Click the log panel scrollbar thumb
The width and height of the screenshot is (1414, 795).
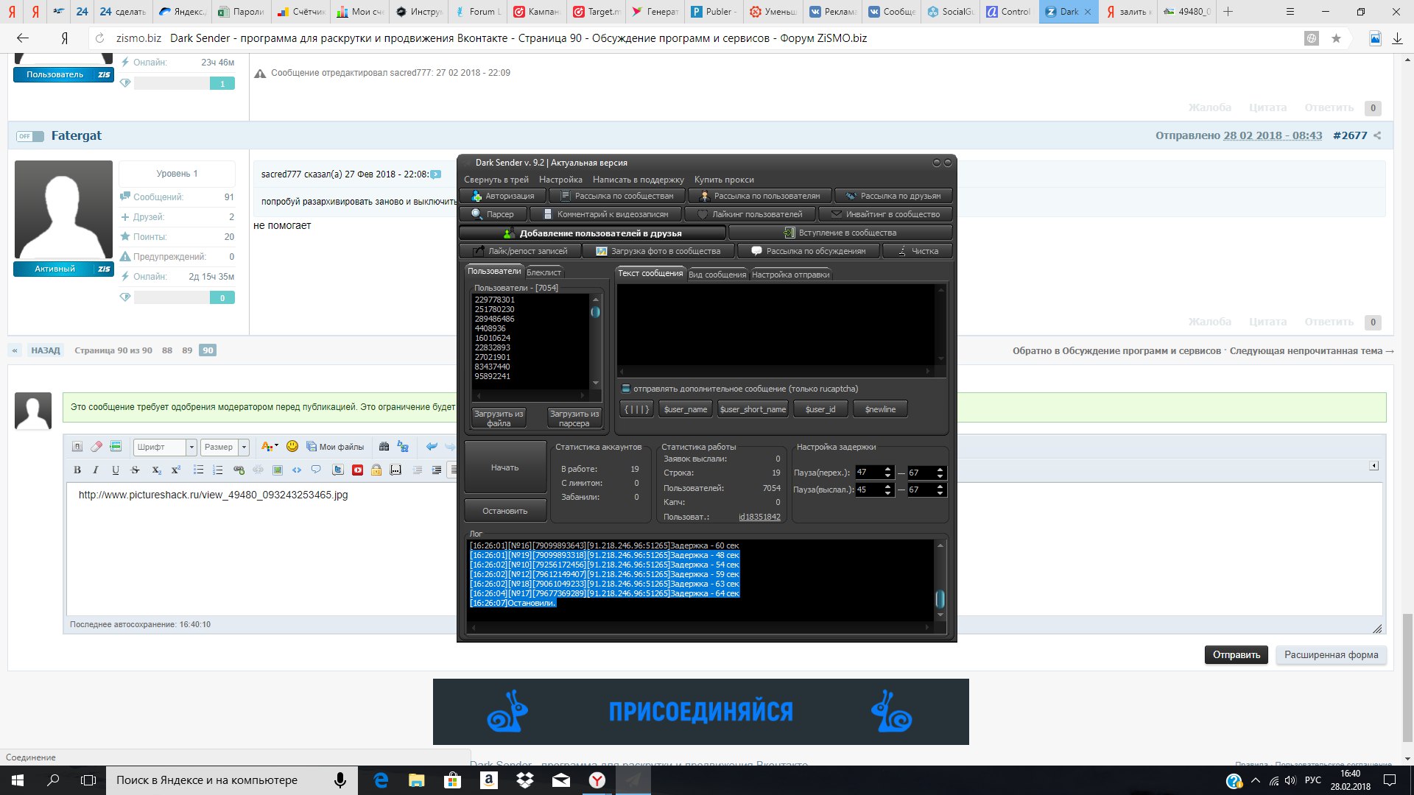point(940,598)
